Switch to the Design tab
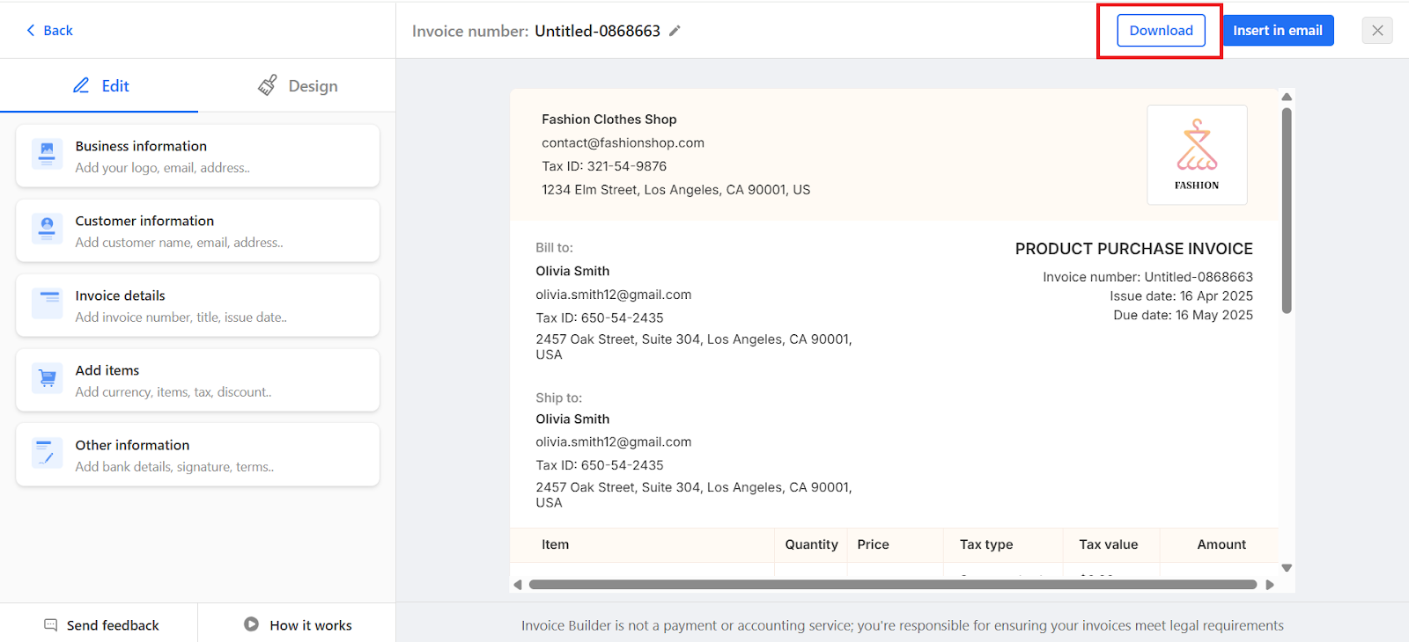Viewport: 1409px width, 642px height. 297,85
